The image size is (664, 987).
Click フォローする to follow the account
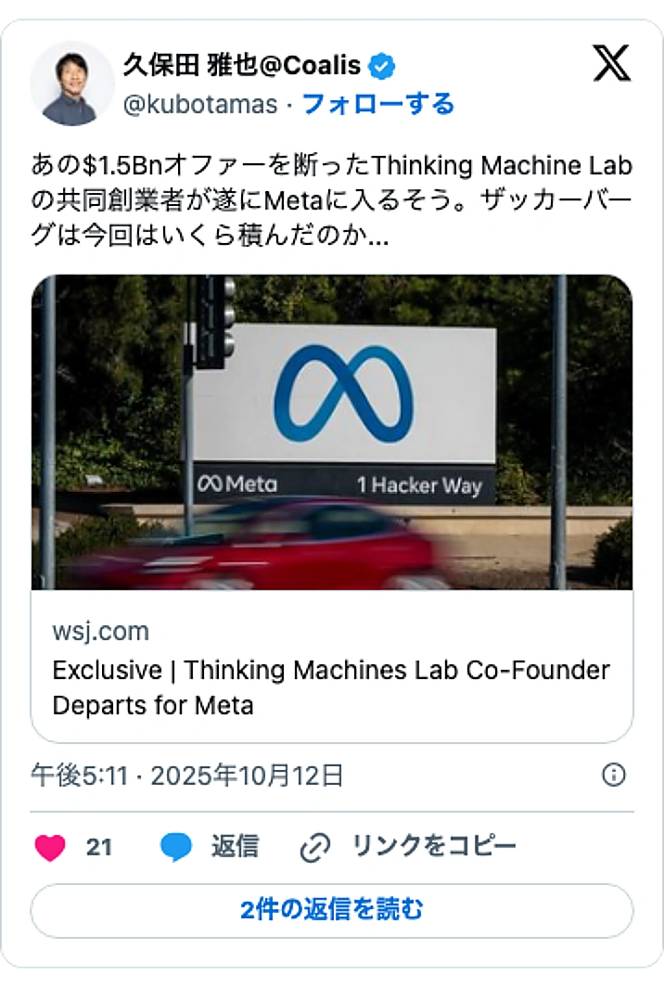point(378,104)
